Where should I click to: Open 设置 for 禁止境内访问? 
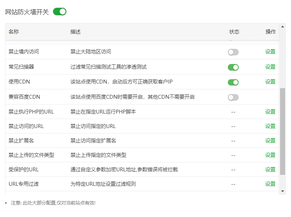270,52
